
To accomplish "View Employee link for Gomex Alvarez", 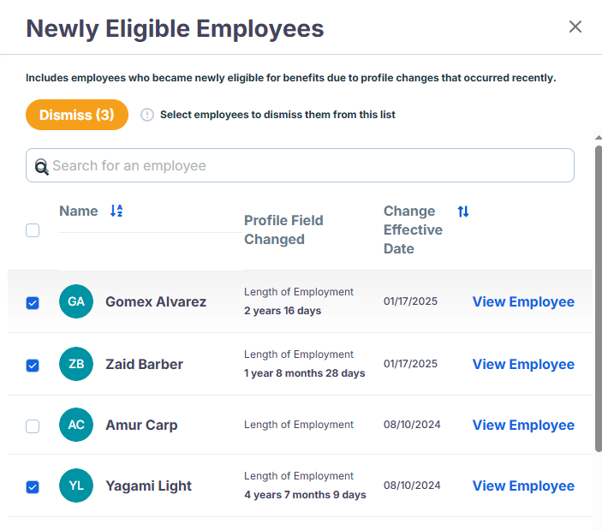I will 523,301.
